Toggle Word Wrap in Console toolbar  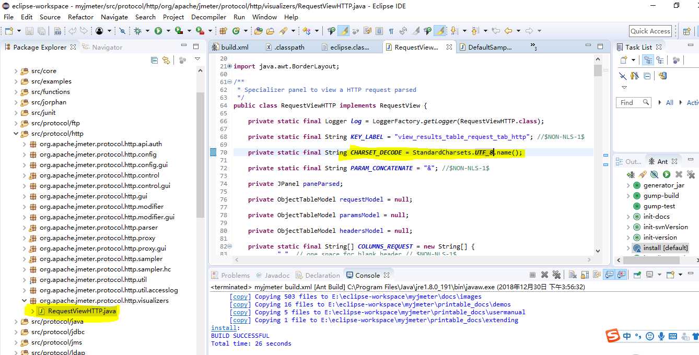click(597, 275)
